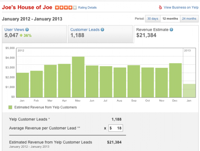Click Joe's House of Joe title
200x151 pixels.
[x=27, y=7]
